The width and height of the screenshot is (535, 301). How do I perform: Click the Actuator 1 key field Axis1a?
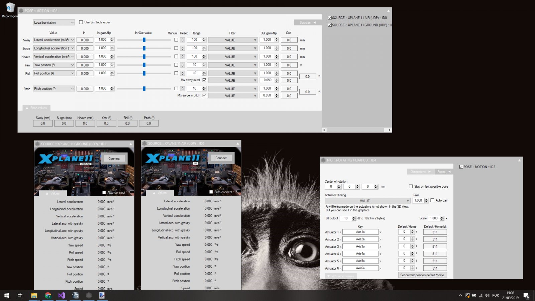click(x=360, y=232)
